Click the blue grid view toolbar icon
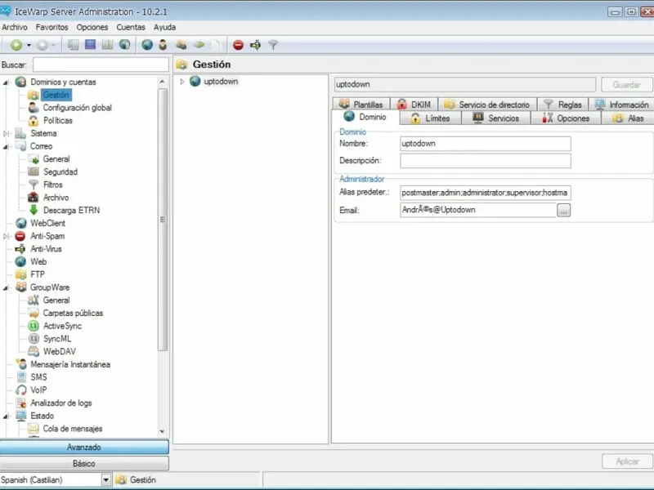 [90, 45]
